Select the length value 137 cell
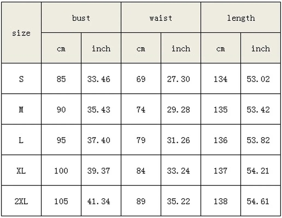 tap(221, 171)
